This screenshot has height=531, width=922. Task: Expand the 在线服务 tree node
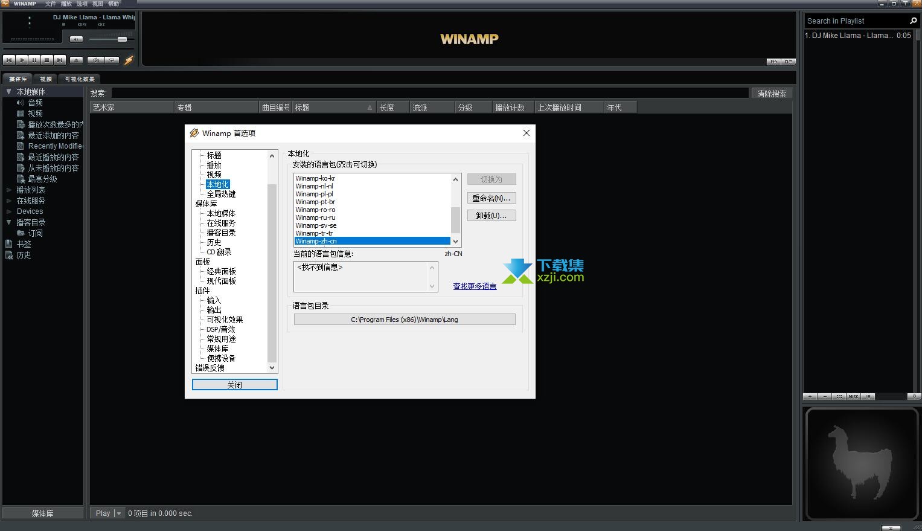(8, 201)
